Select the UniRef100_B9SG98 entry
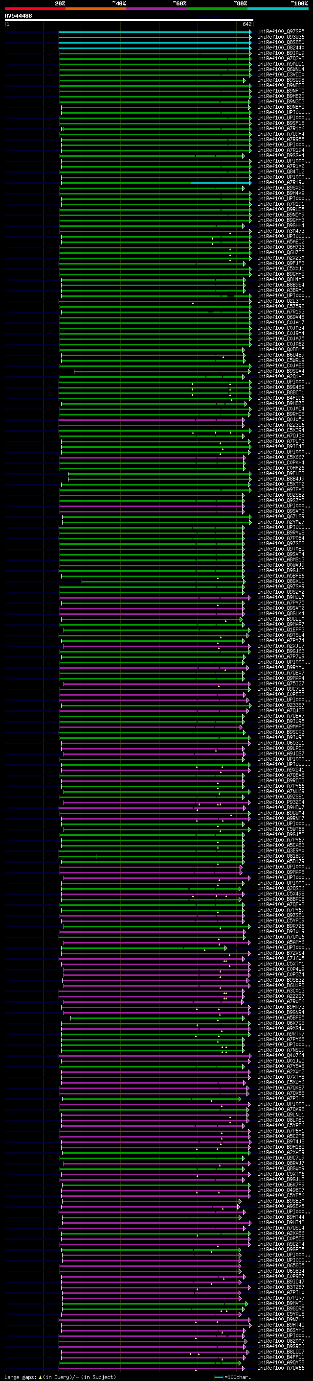 (281, 80)
